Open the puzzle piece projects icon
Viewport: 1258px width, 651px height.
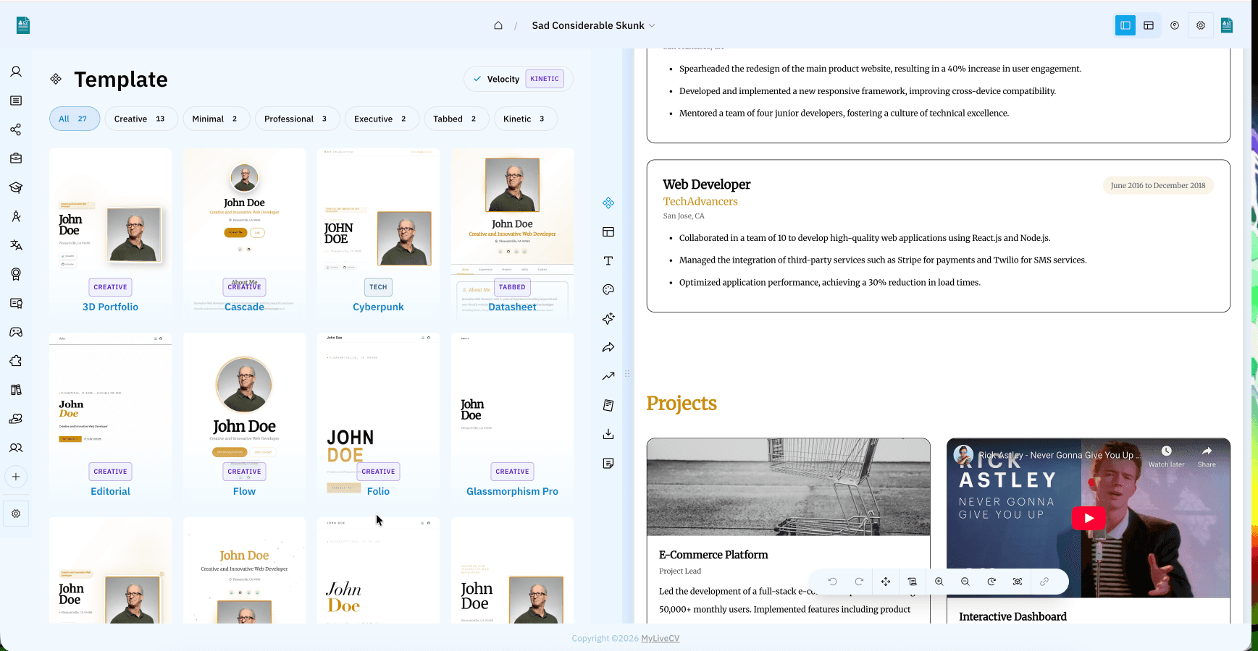[x=16, y=361]
